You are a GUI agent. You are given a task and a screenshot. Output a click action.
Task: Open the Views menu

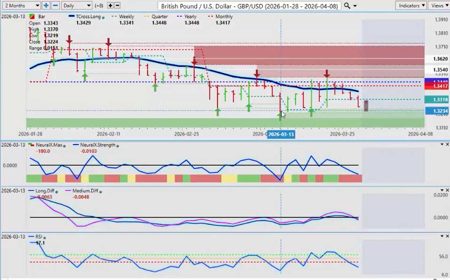pos(439,6)
